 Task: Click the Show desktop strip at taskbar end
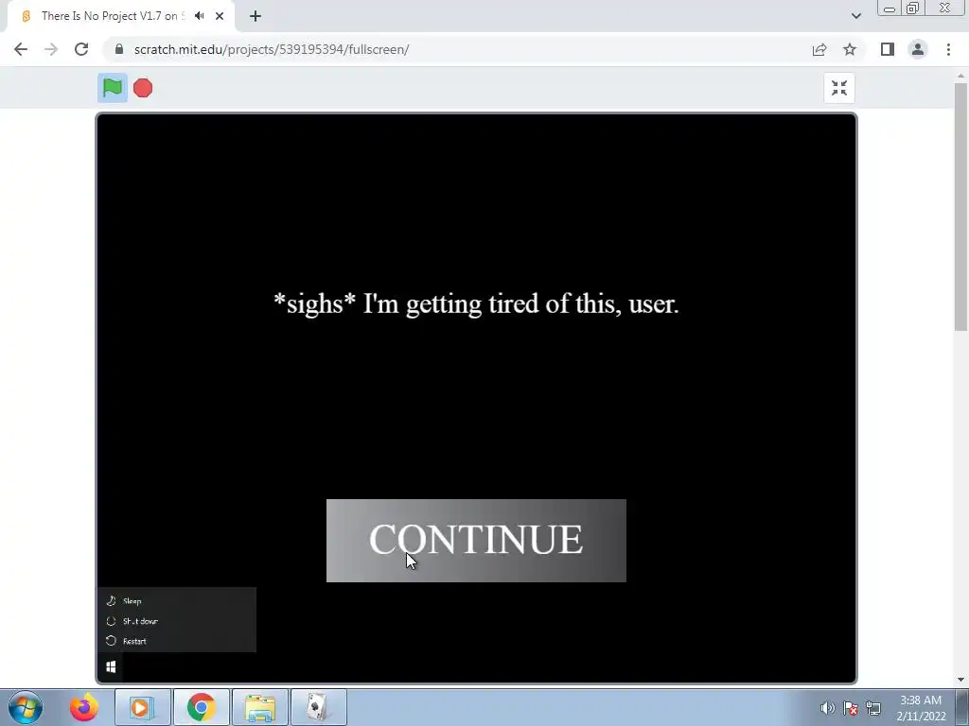click(962, 707)
